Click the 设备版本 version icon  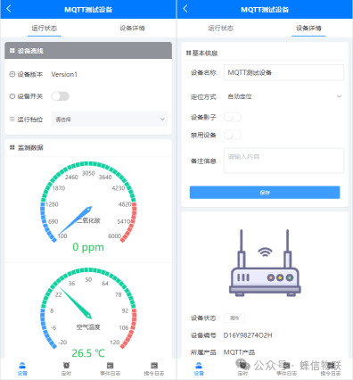tap(12, 74)
